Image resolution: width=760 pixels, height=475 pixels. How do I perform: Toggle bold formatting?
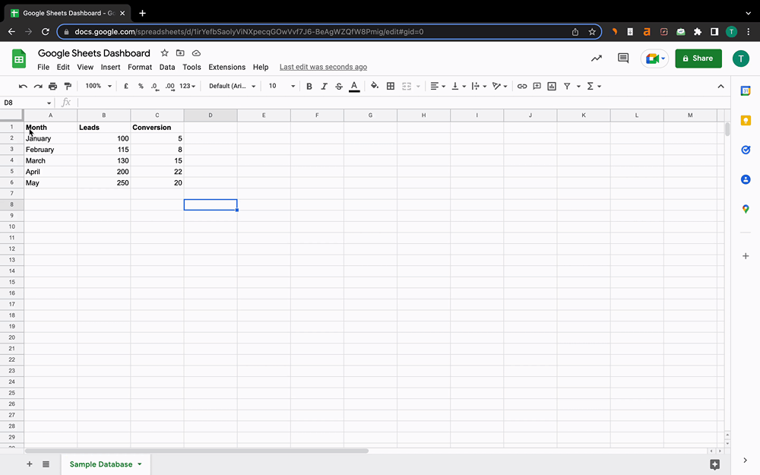(309, 87)
